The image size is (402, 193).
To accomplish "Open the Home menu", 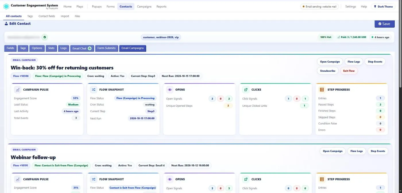I will [x=67, y=7].
